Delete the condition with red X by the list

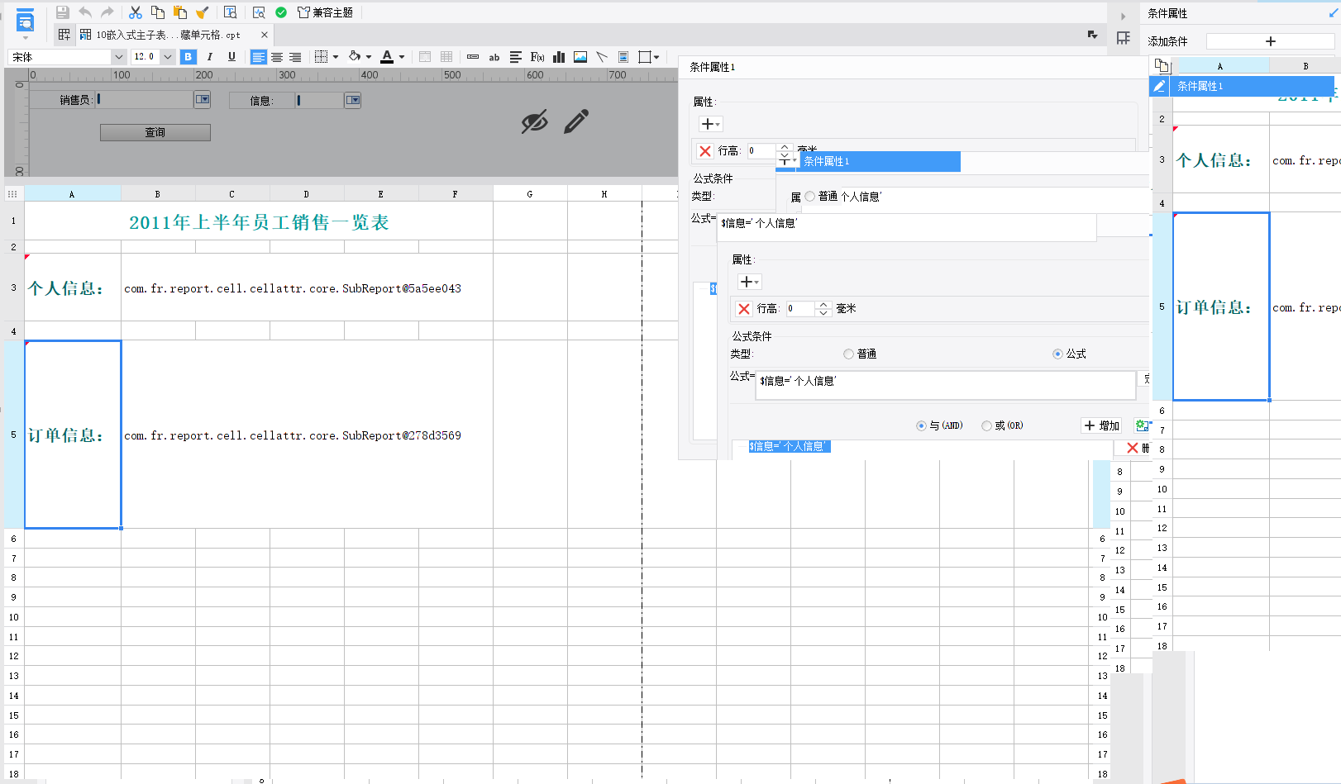point(1133,448)
